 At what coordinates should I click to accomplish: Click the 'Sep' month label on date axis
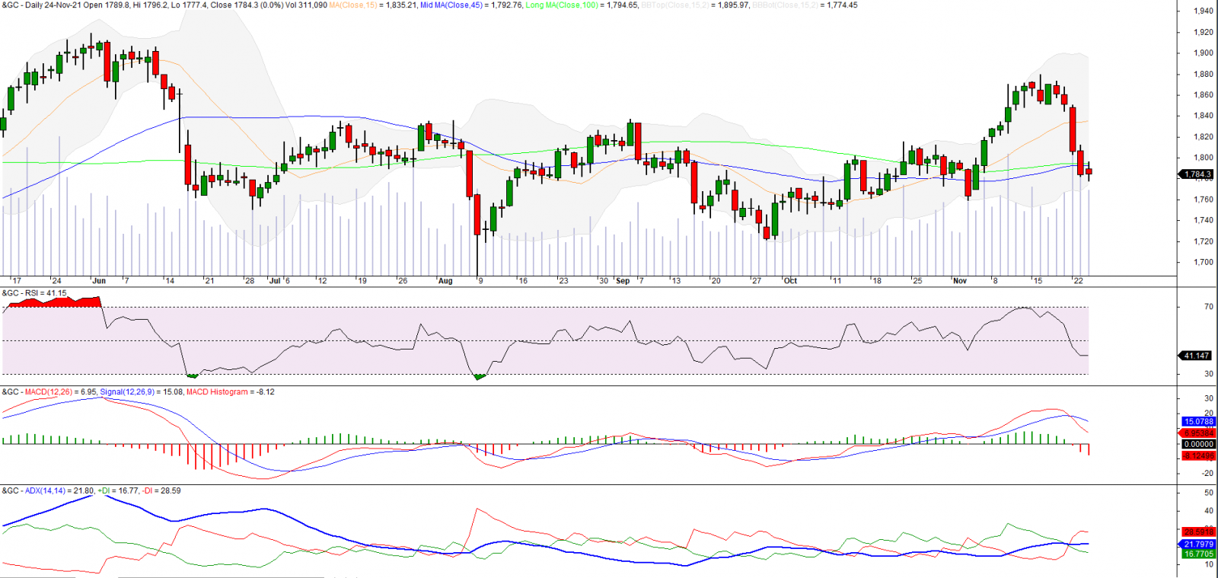click(623, 281)
